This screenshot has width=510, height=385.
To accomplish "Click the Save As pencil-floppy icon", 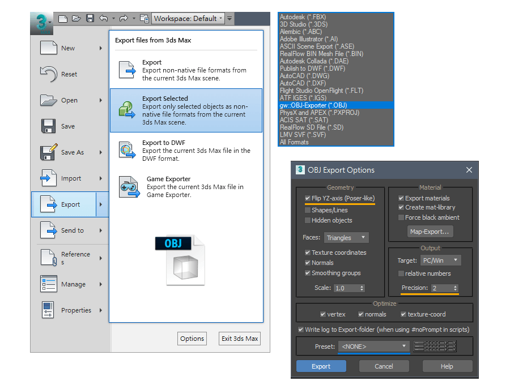I will 49,152.
